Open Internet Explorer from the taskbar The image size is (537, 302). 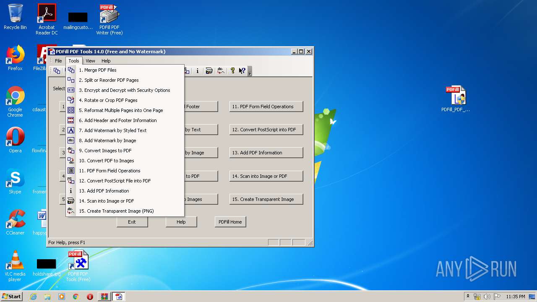[x=33, y=297]
